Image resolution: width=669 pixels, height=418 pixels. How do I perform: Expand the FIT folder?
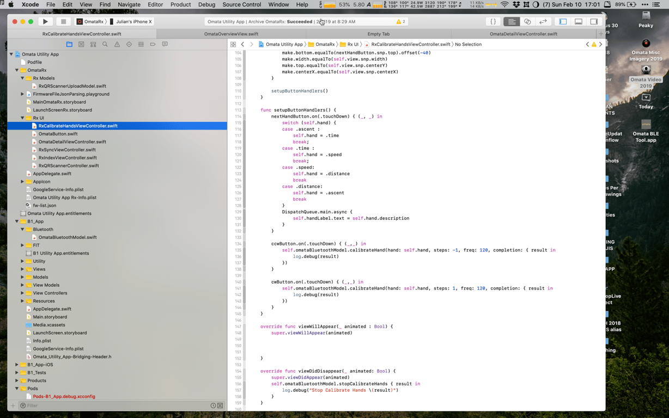click(22, 245)
